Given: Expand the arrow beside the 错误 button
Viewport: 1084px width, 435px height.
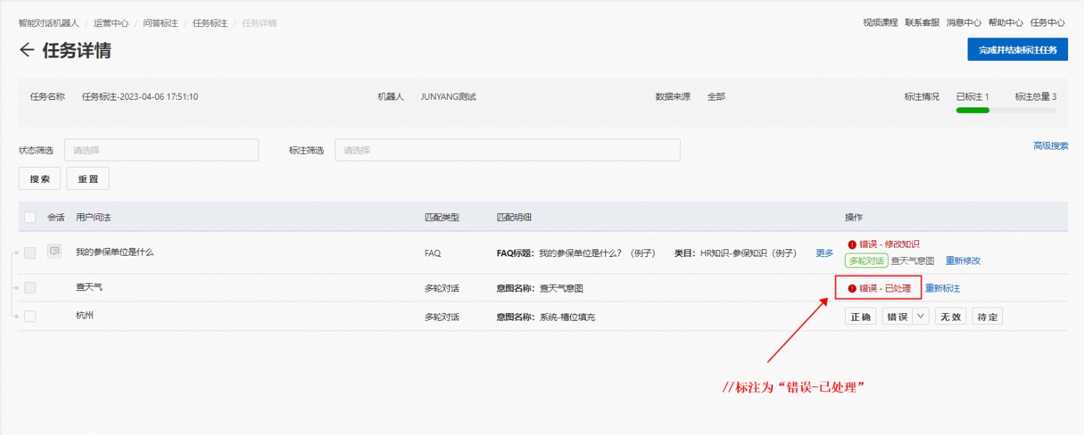Looking at the screenshot, I should tap(920, 317).
